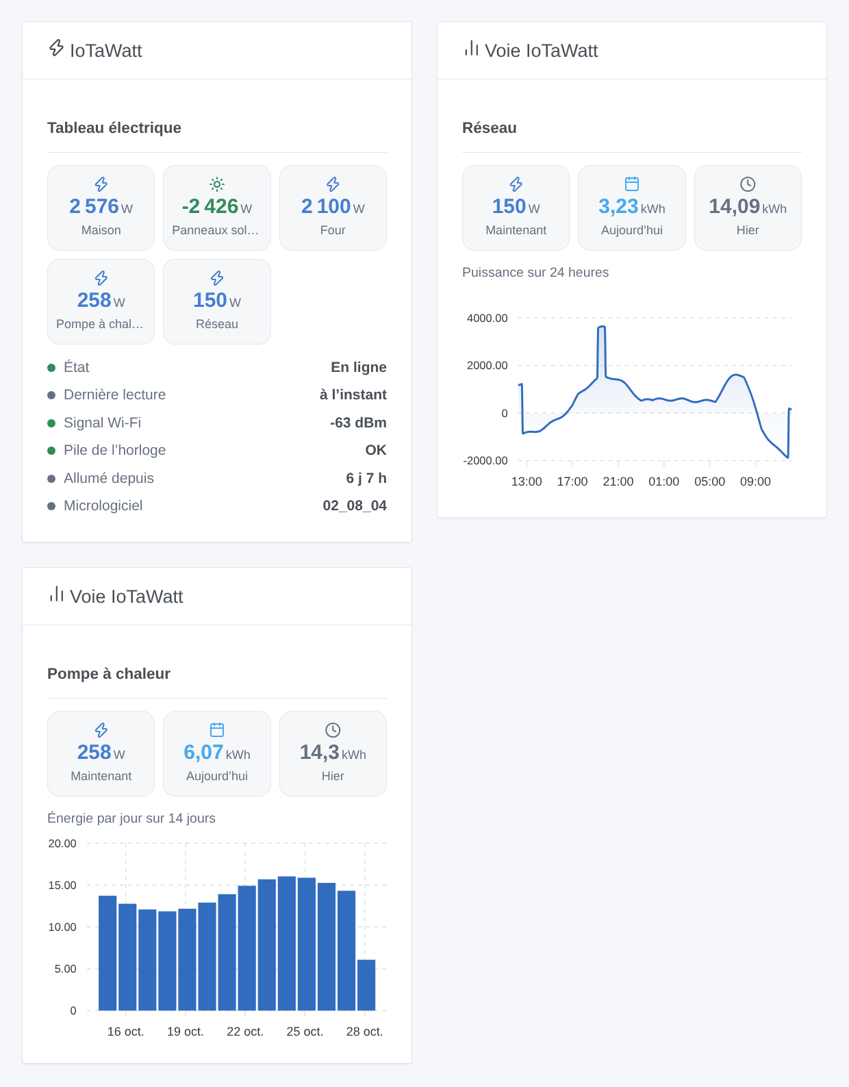Open the Panneaux solaires -2 426 W tile
Image resolution: width=849 pixels, height=1087 pixels.
[217, 208]
